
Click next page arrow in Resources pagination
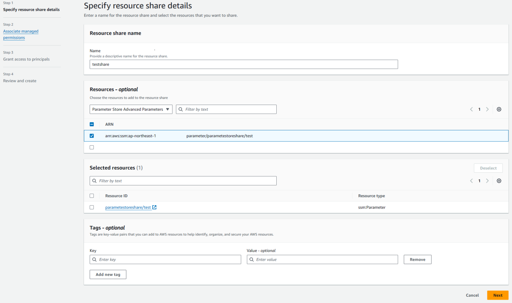tap(487, 109)
